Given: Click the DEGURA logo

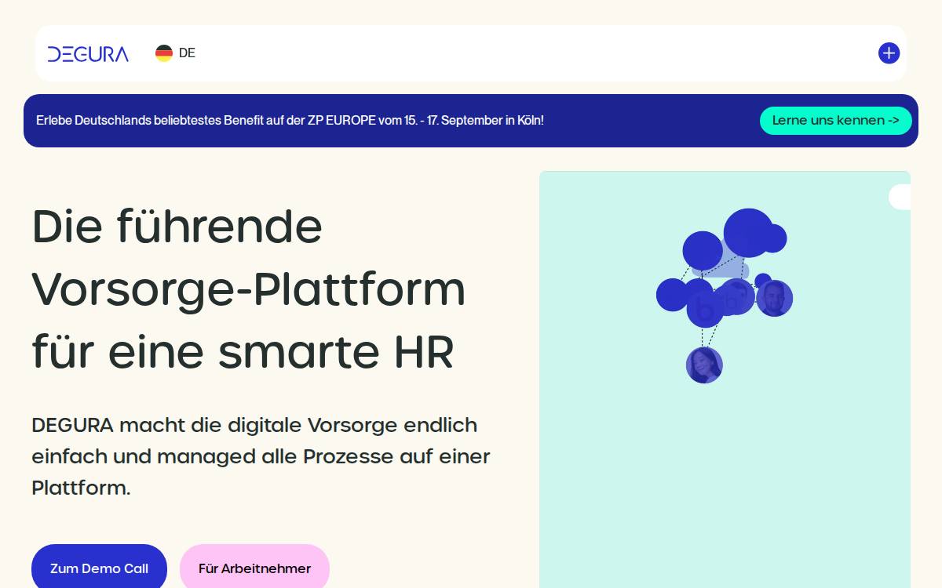Looking at the screenshot, I should point(88,53).
